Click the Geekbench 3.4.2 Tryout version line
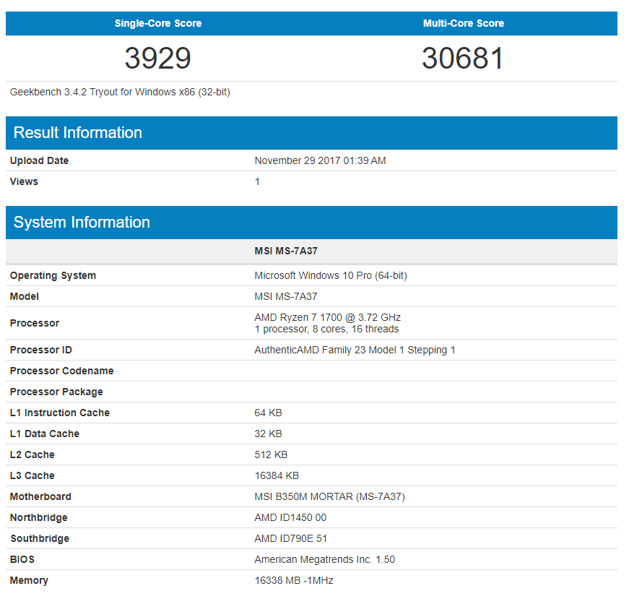The image size is (629, 599). click(120, 92)
